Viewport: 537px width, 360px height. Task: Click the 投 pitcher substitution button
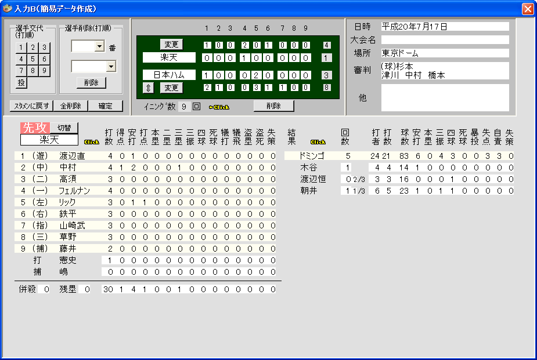point(21,82)
